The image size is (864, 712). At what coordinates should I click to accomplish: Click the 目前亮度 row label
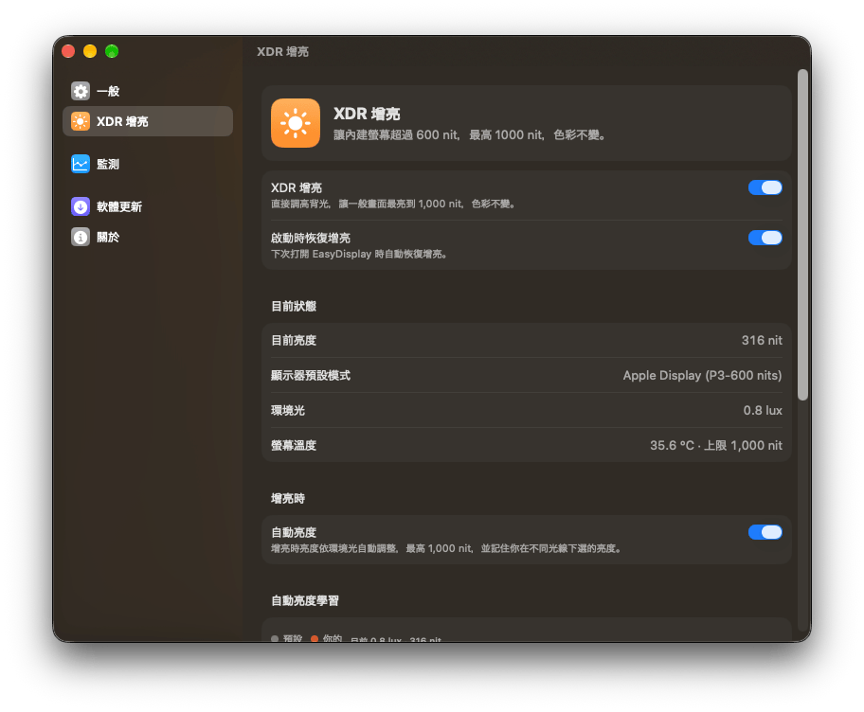pos(294,340)
